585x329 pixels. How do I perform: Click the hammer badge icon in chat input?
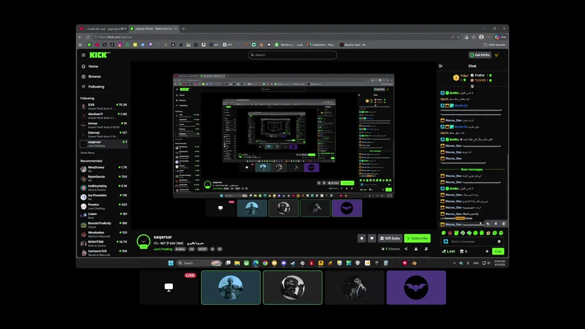[x=446, y=241]
